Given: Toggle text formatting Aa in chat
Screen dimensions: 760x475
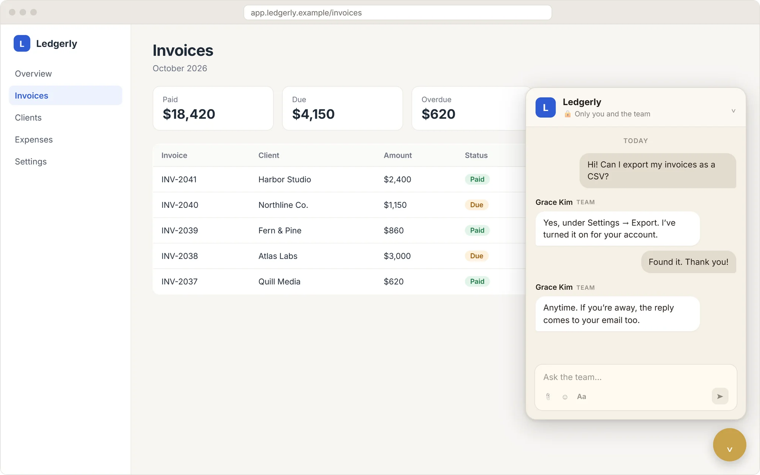Looking at the screenshot, I should coord(582,397).
